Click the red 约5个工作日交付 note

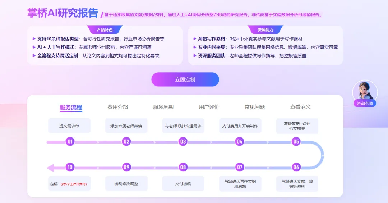tap(74, 184)
